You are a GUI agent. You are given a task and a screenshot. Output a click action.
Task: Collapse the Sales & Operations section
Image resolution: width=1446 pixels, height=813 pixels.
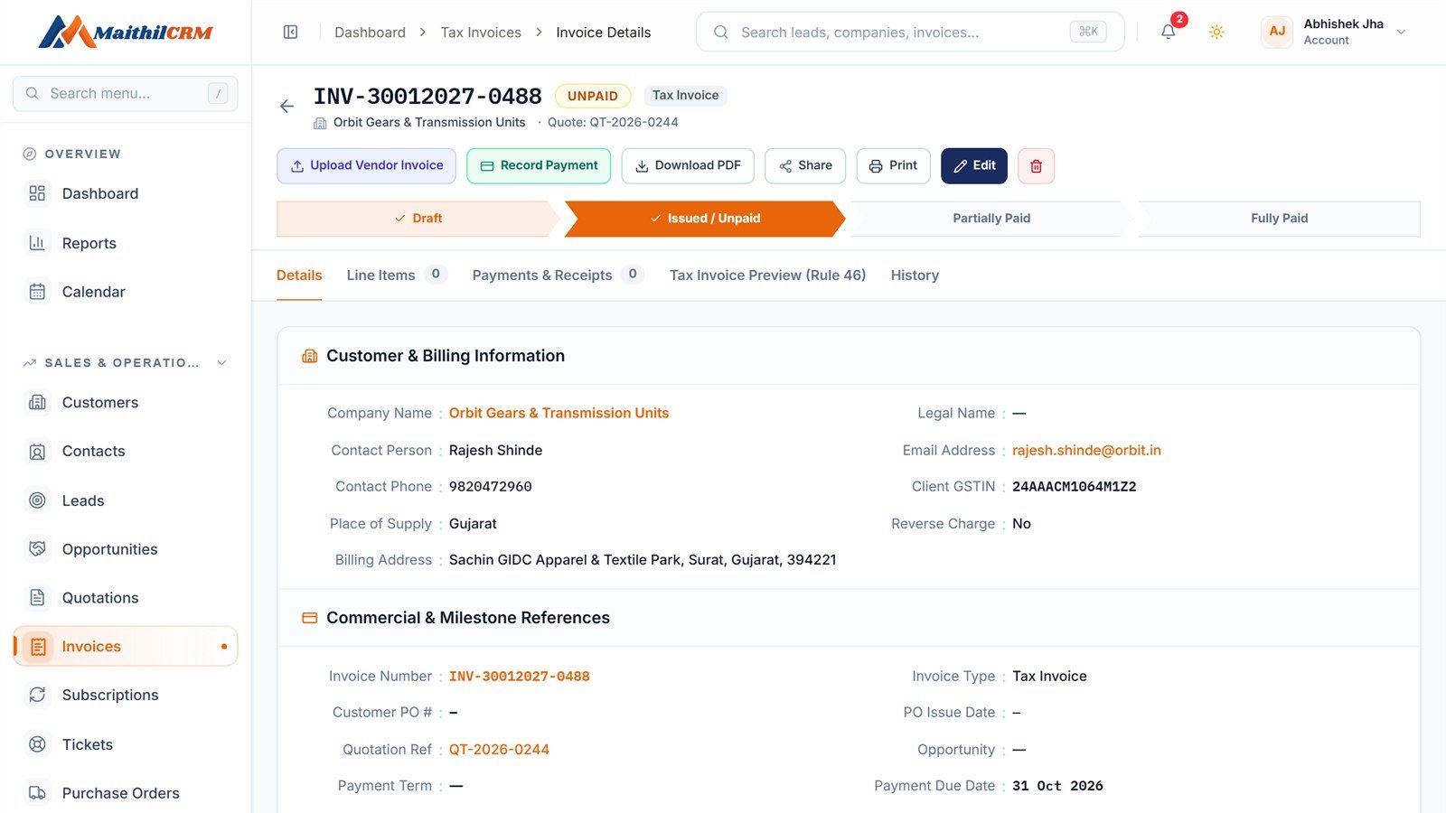[221, 363]
